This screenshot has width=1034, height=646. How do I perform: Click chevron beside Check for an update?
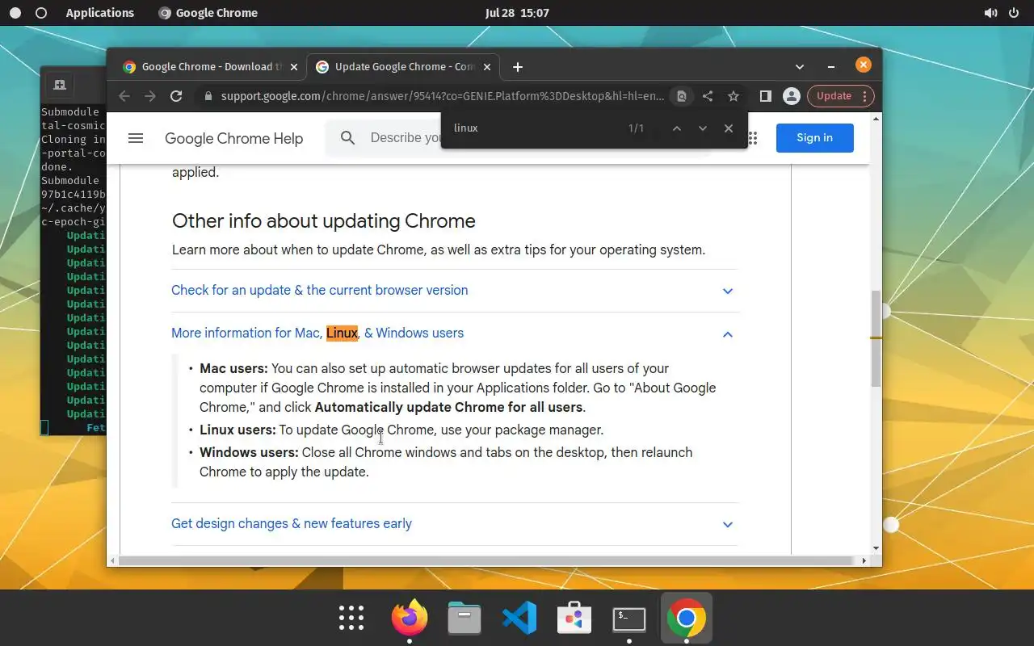point(728,291)
